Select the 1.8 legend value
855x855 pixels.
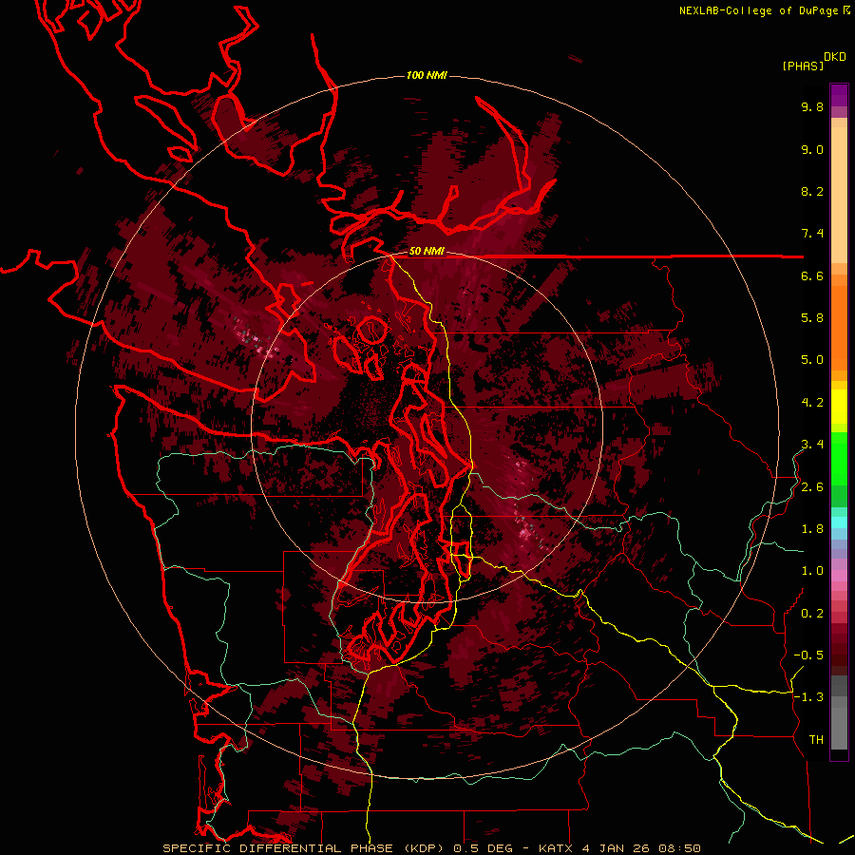coord(812,529)
